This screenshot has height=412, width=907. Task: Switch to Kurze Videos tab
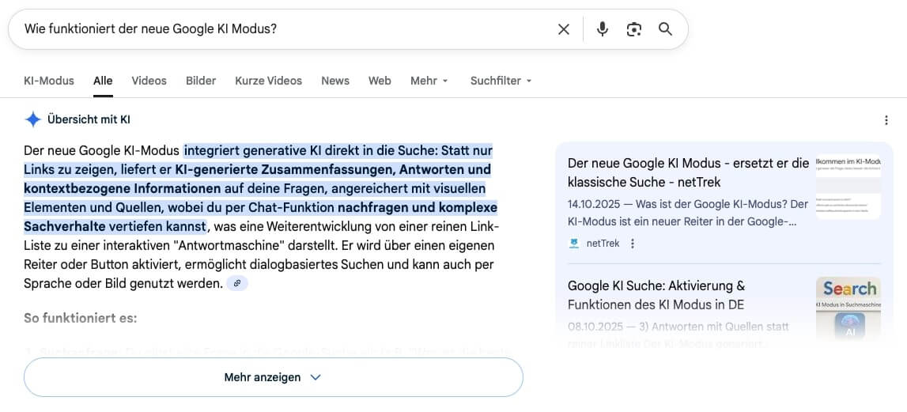point(268,81)
